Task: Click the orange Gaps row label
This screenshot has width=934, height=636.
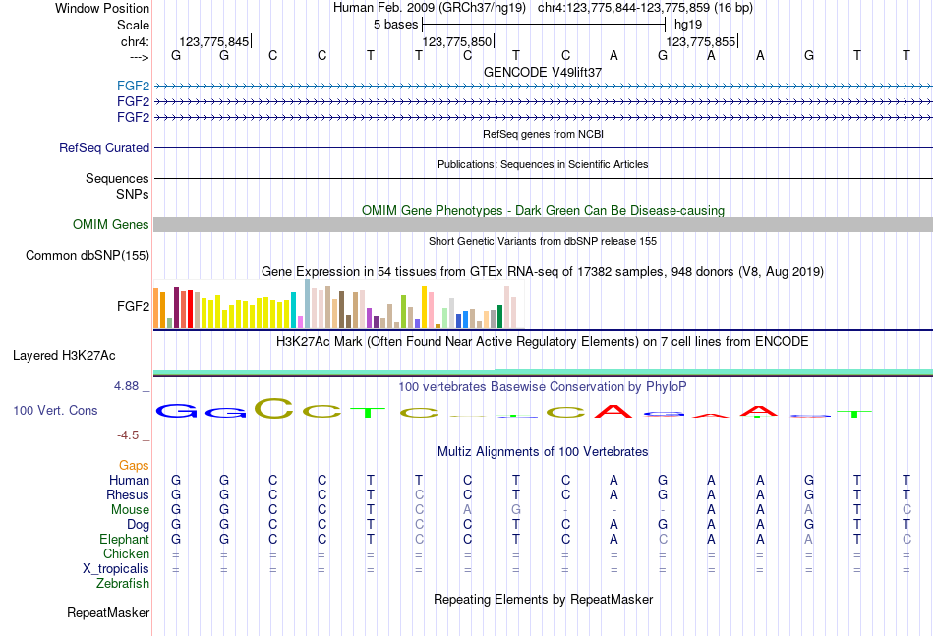Action: click(134, 466)
